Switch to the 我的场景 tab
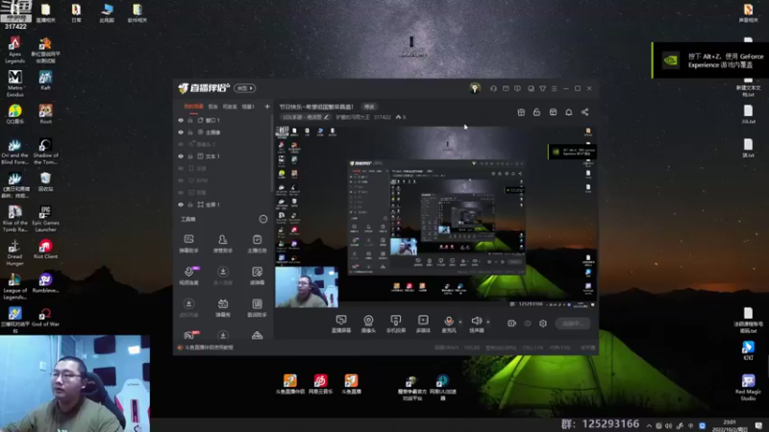 coord(193,107)
